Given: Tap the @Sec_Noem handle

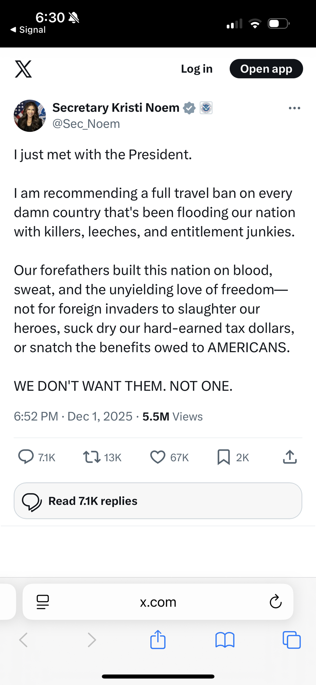Looking at the screenshot, I should (86, 124).
